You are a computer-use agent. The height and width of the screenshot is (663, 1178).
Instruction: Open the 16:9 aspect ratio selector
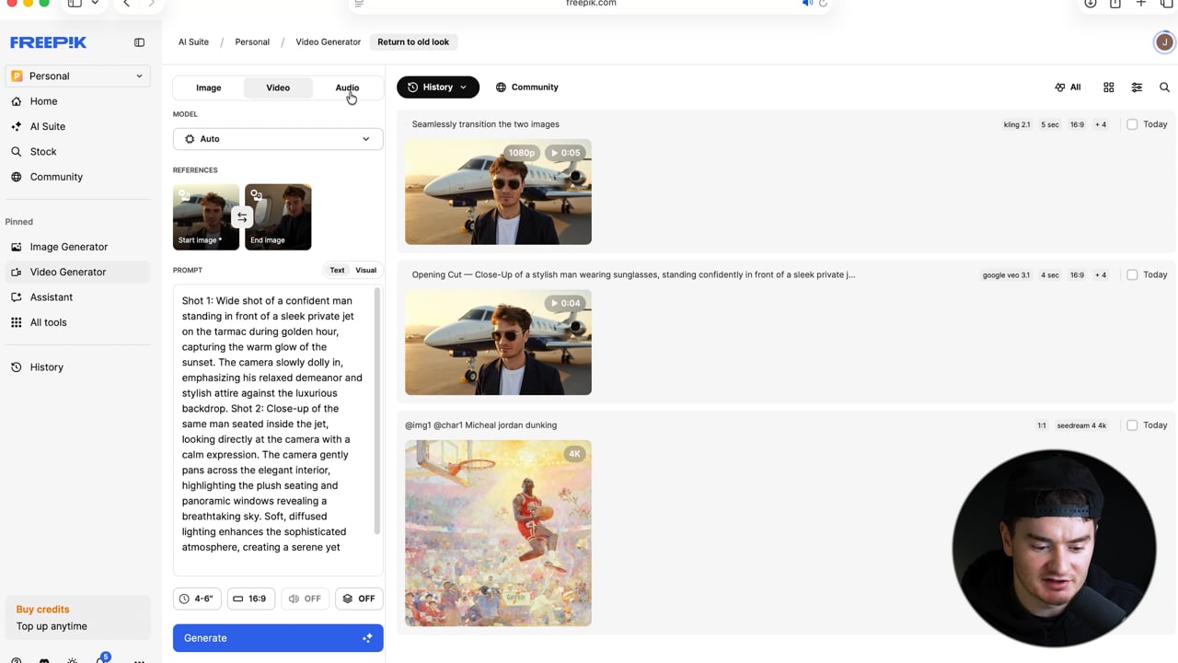coord(250,599)
